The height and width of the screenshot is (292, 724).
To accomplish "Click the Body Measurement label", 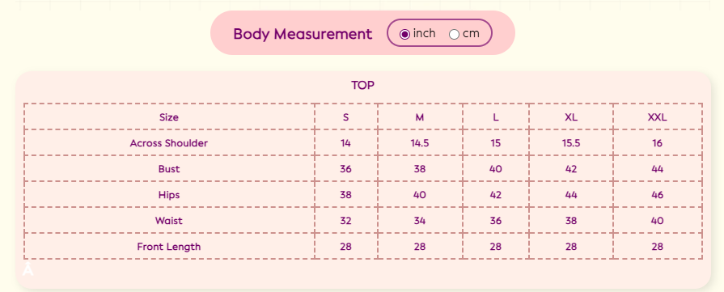I will click(303, 34).
